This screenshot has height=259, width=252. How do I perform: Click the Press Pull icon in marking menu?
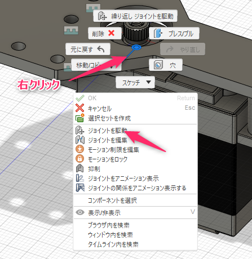click(x=158, y=33)
